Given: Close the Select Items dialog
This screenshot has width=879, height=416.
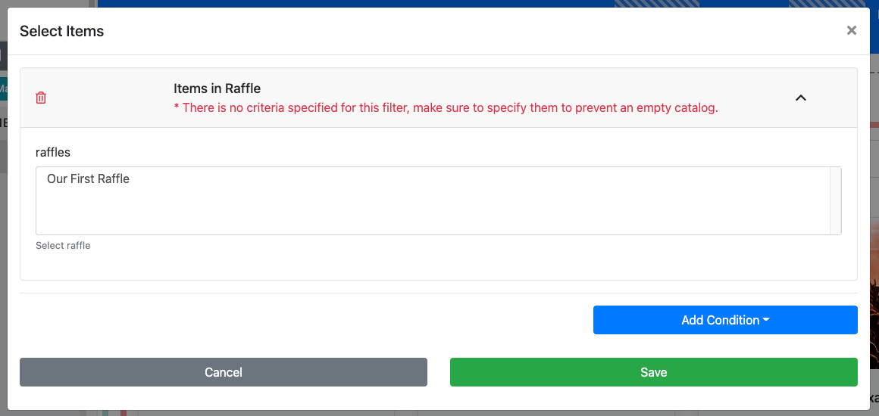Looking at the screenshot, I should 851,30.
